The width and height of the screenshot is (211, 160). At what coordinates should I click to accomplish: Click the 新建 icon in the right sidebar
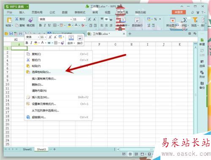coord(202,42)
